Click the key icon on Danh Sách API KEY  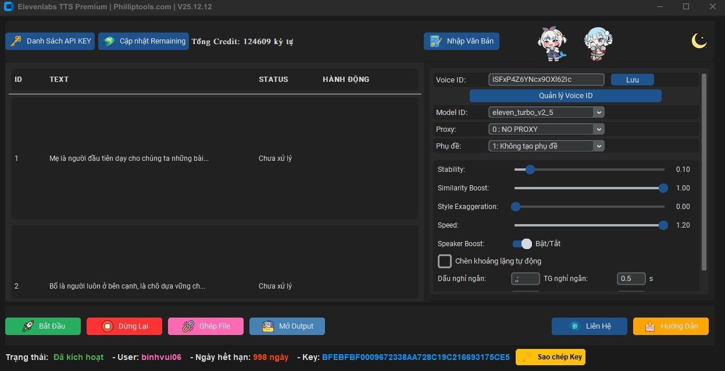pyautogui.click(x=16, y=41)
